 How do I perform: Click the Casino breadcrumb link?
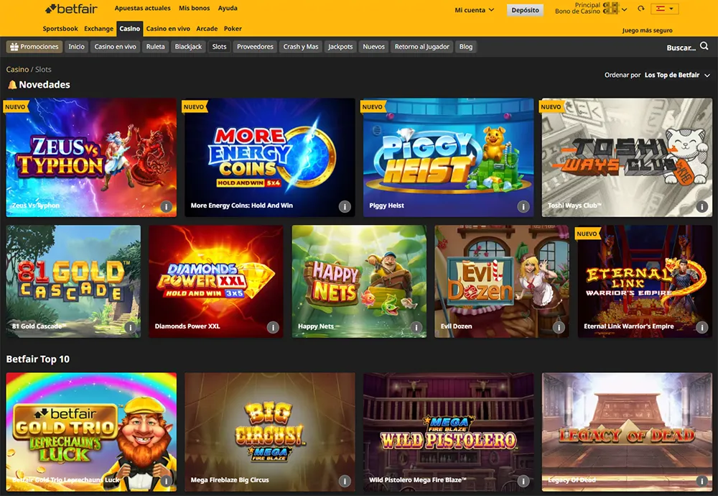click(17, 69)
